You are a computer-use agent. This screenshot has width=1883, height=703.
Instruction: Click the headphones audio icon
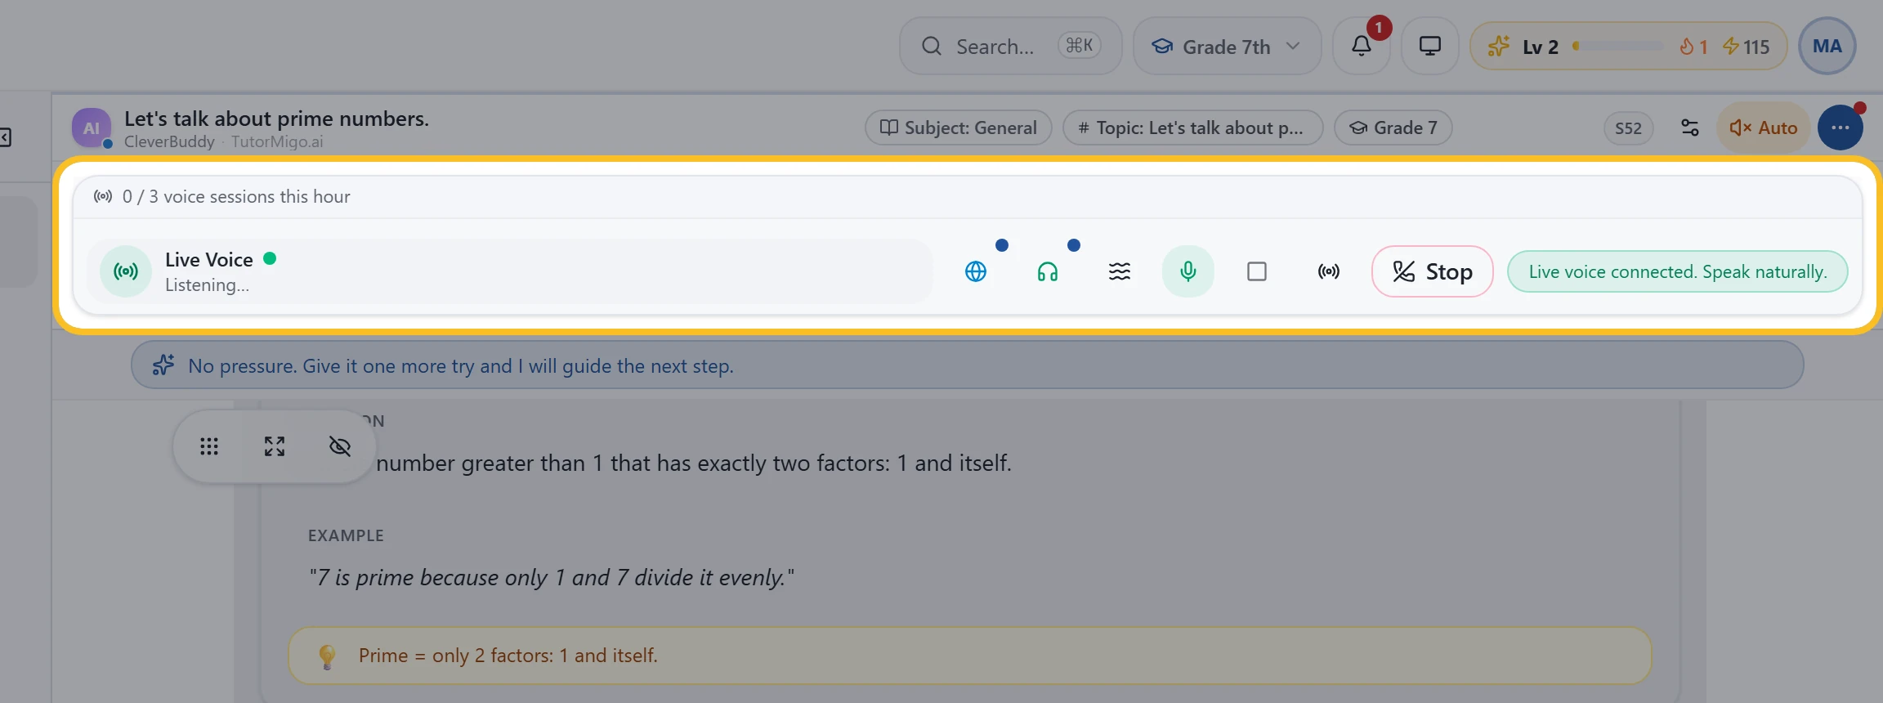1048,271
